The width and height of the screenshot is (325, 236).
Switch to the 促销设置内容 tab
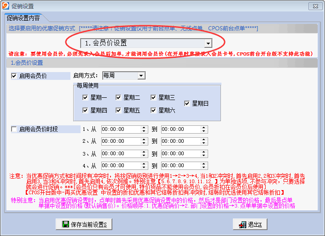click(23, 18)
